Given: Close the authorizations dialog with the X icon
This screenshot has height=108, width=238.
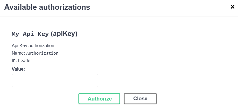Looking at the screenshot, I should [232, 7].
